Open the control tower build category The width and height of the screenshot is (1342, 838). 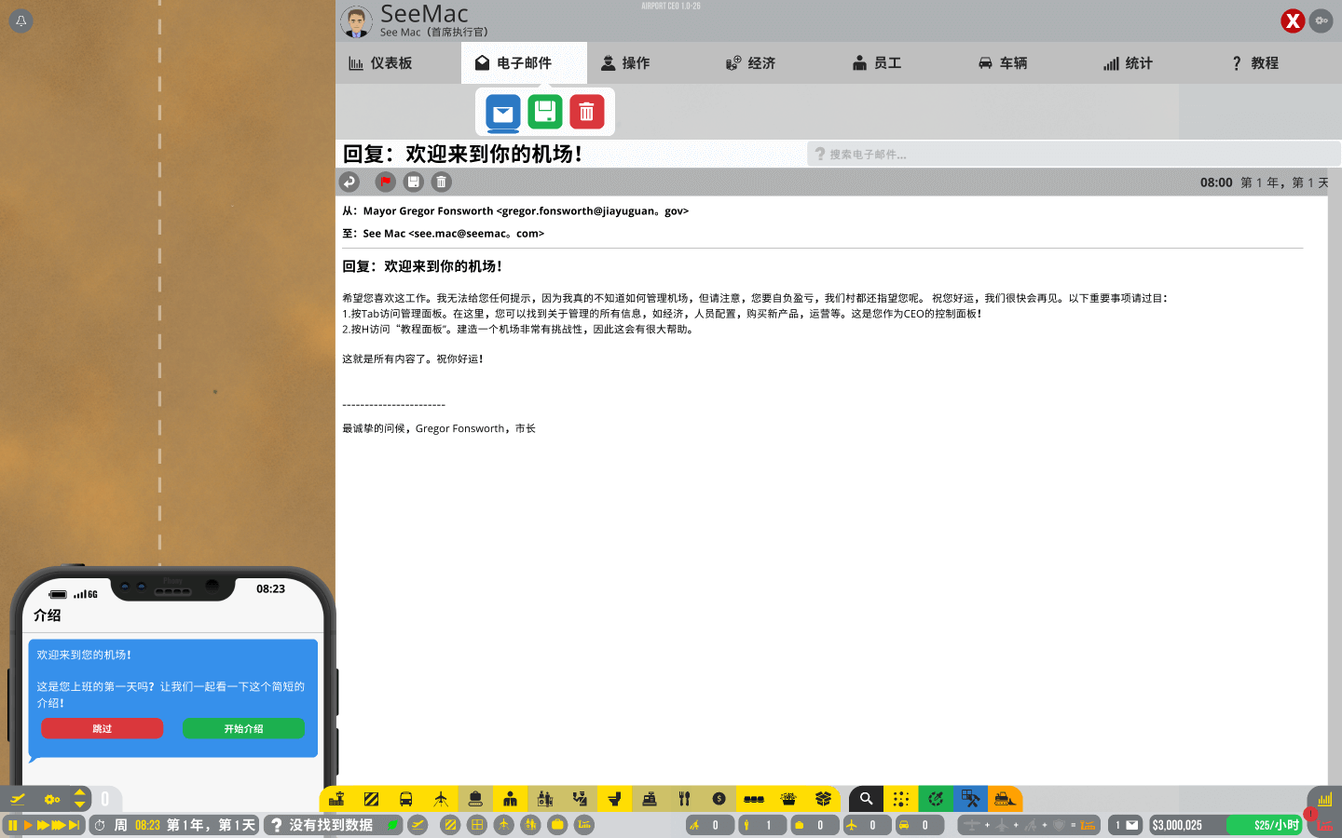(x=336, y=799)
